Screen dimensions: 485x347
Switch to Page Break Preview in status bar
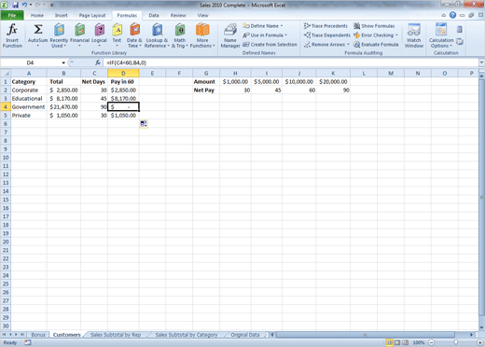click(405, 342)
